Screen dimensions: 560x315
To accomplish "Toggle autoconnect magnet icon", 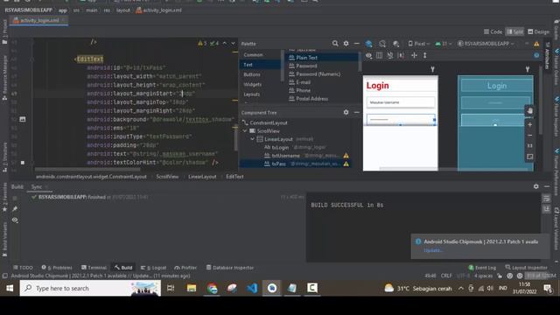I will [390, 55].
